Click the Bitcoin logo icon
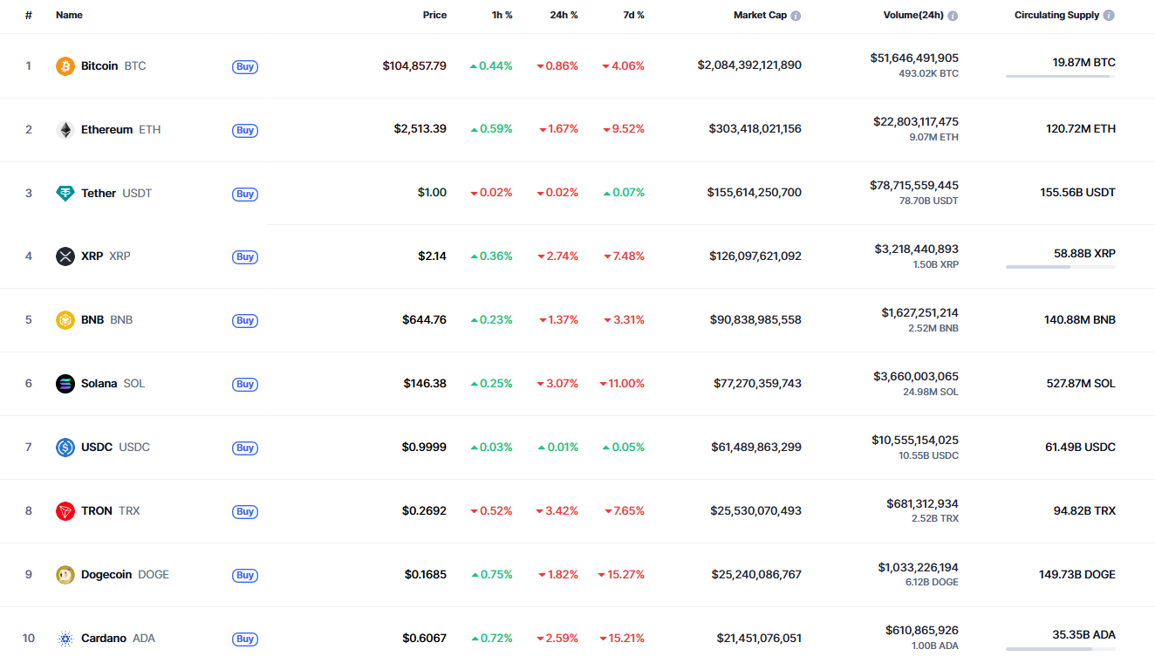The width and height of the screenshot is (1155, 670). (x=65, y=66)
